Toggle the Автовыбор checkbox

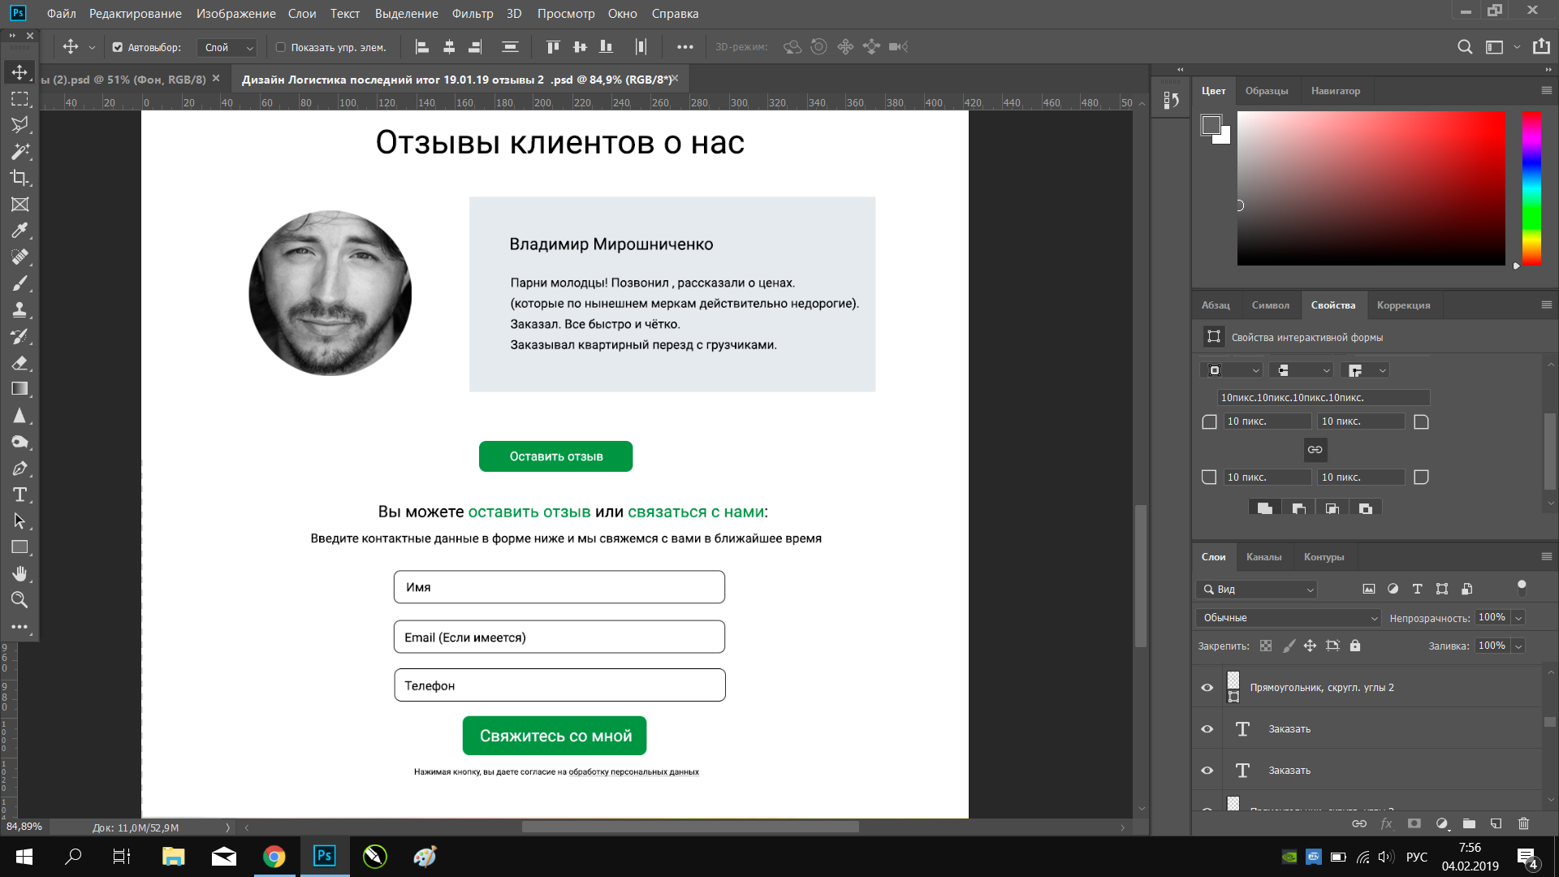(x=118, y=47)
